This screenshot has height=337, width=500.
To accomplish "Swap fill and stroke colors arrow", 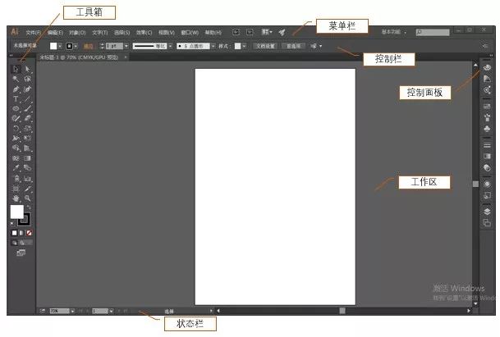I will [29, 207].
